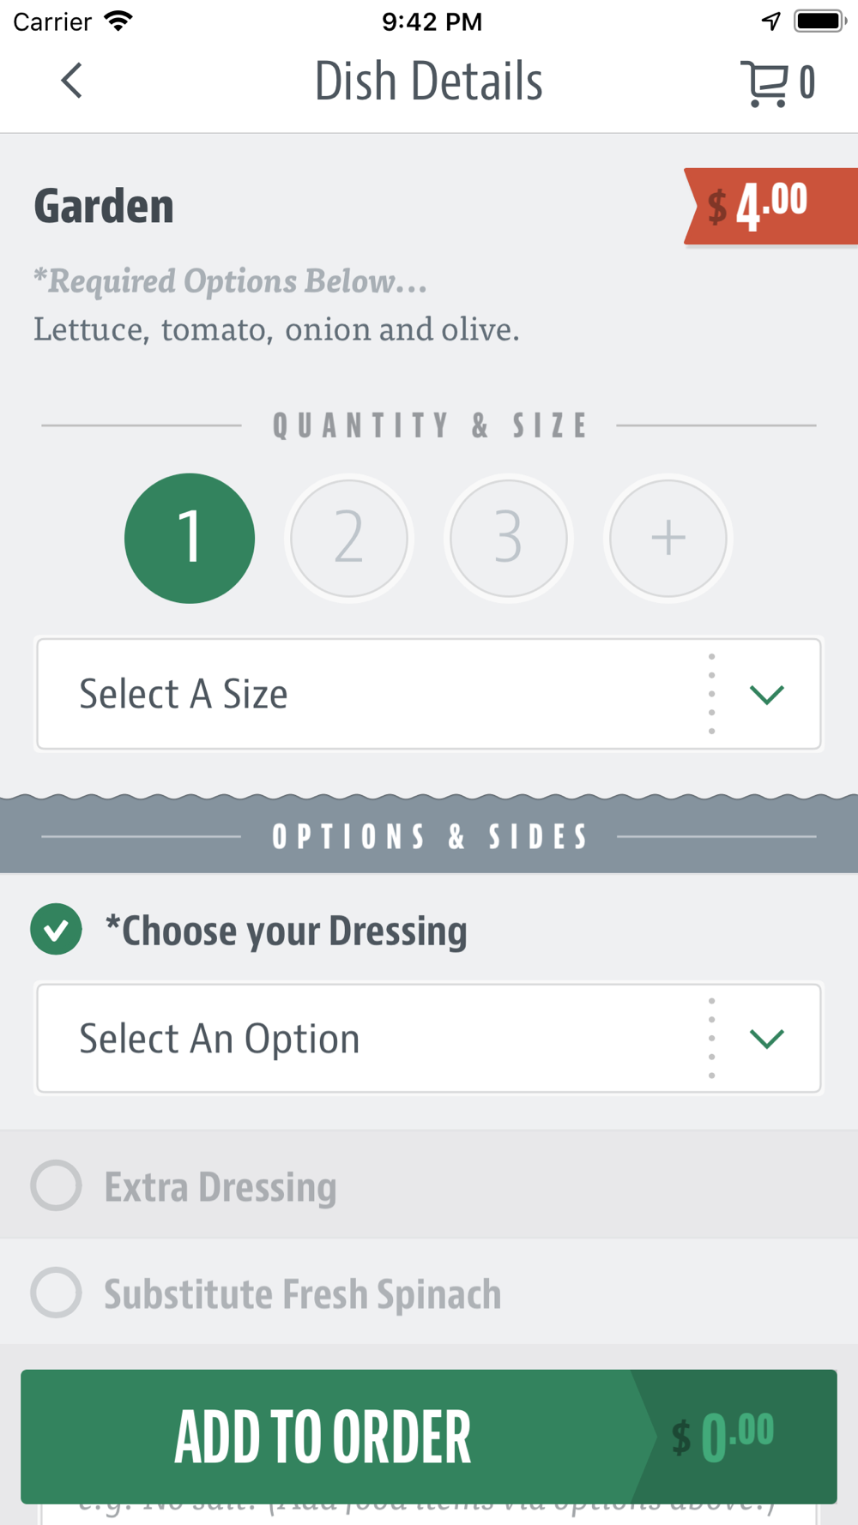The height and width of the screenshot is (1525, 858).
Task: Tap the battery indicator icon
Action: pos(820,21)
